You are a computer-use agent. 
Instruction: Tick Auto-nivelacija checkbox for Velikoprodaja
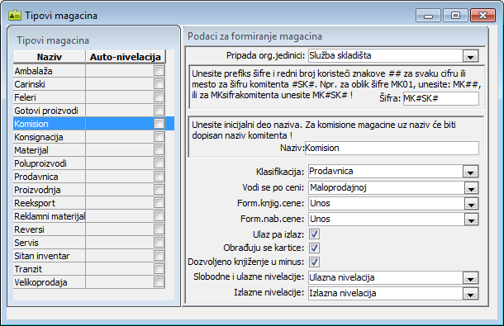pos(159,282)
